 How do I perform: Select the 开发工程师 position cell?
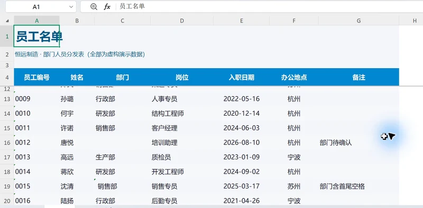tap(182, 172)
